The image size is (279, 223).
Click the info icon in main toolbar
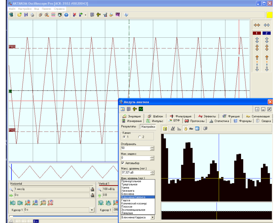click(x=126, y=15)
